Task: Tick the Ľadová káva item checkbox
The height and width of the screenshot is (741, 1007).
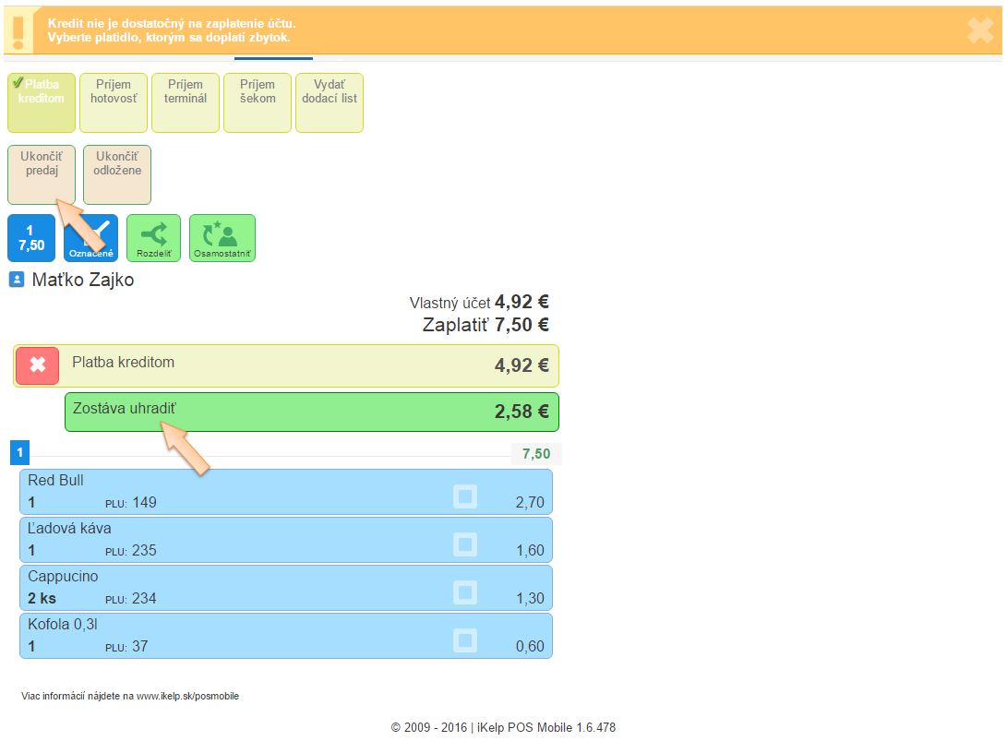Action: 465,544
